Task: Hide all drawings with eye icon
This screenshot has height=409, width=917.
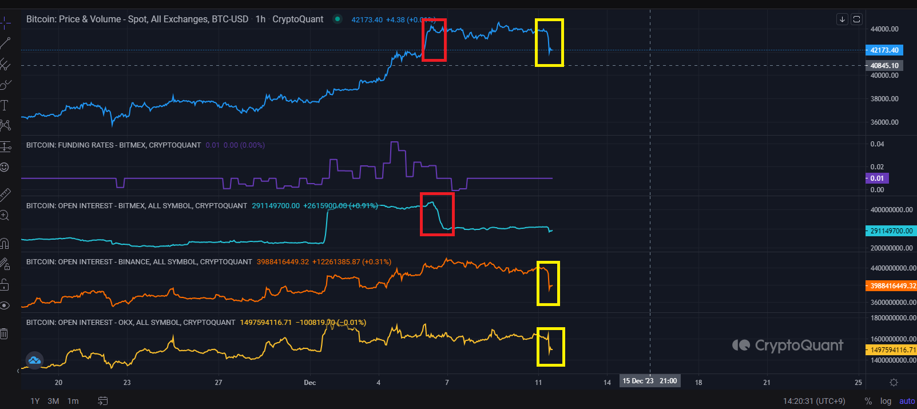Action: [5, 305]
